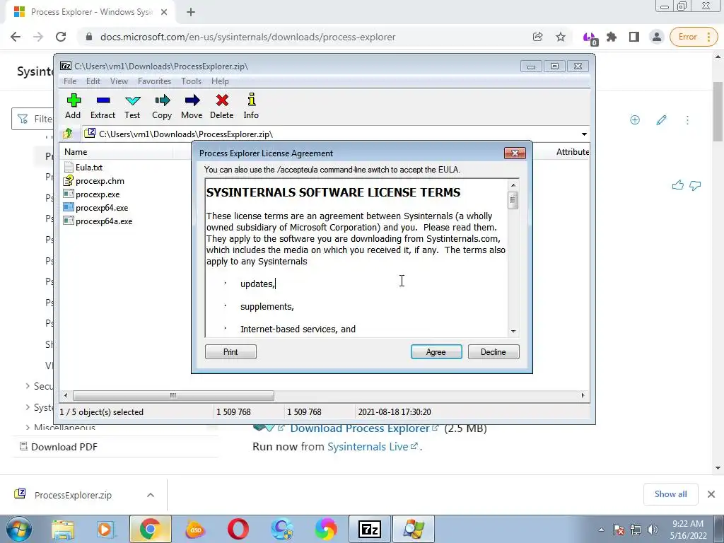This screenshot has width=724, height=543.
Task: Close the downloads bar
Action: [711, 494]
